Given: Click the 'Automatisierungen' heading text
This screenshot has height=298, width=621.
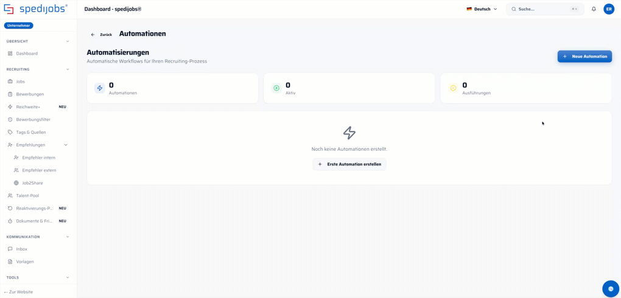Looking at the screenshot, I should coord(118,52).
